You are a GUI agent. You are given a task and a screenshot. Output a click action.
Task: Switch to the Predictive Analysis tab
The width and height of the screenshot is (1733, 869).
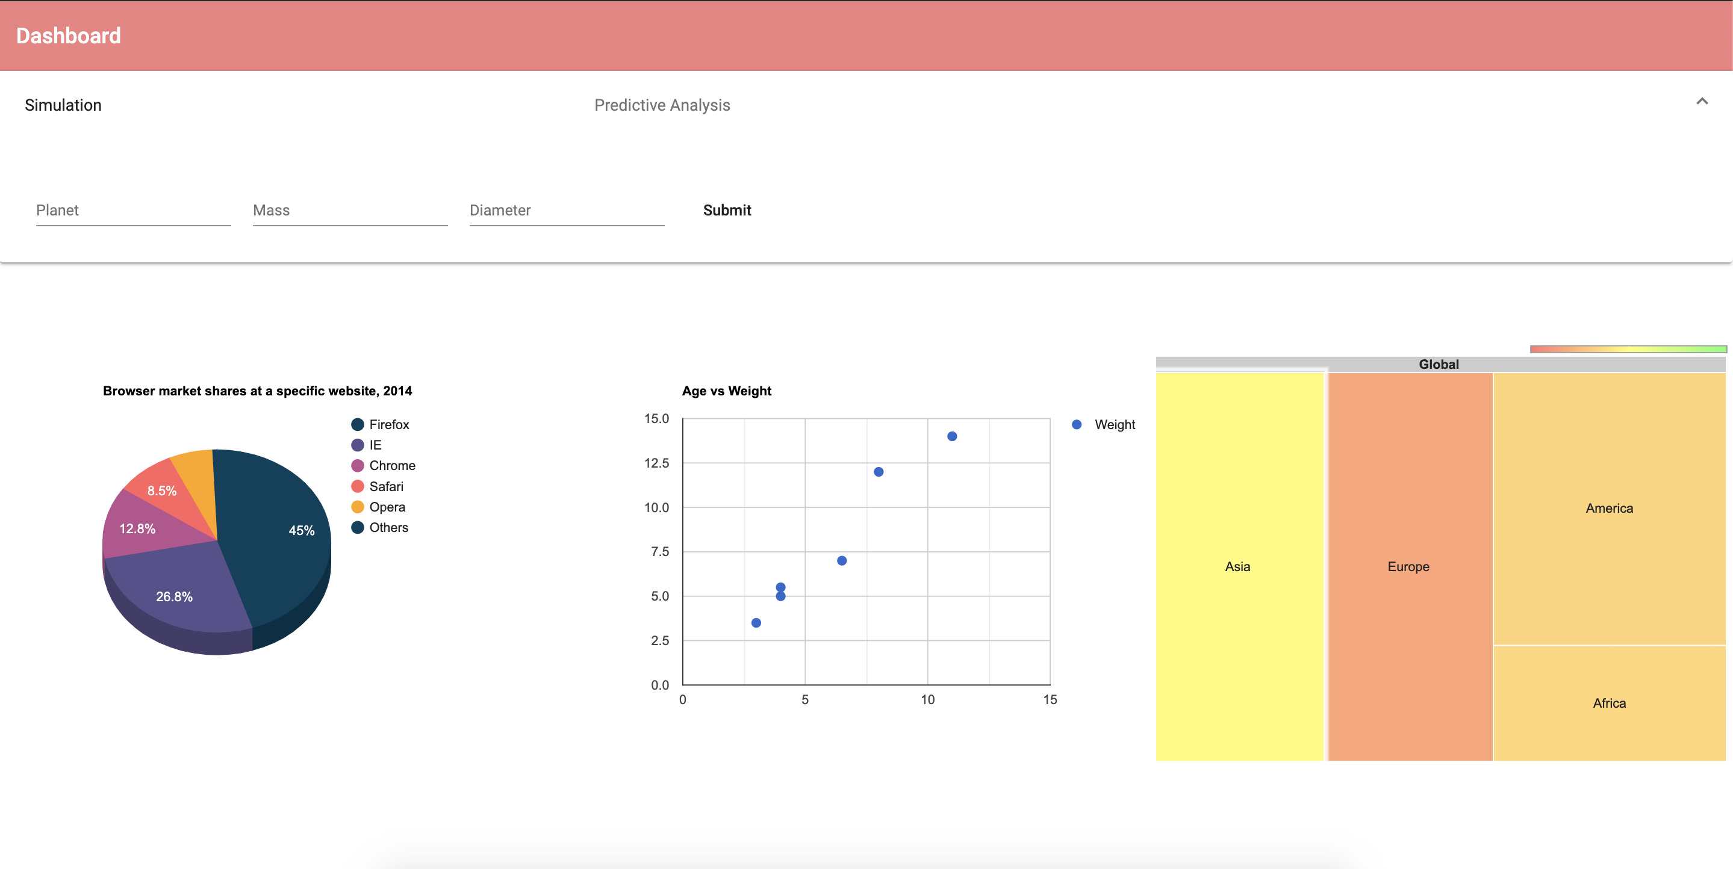click(x=662, y=105)
